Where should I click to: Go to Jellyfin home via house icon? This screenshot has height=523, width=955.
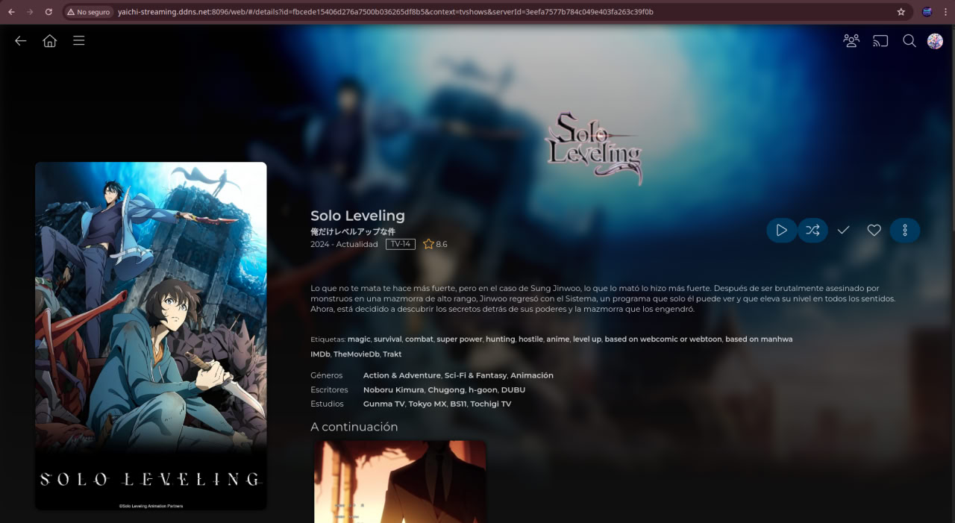(50, 41)
